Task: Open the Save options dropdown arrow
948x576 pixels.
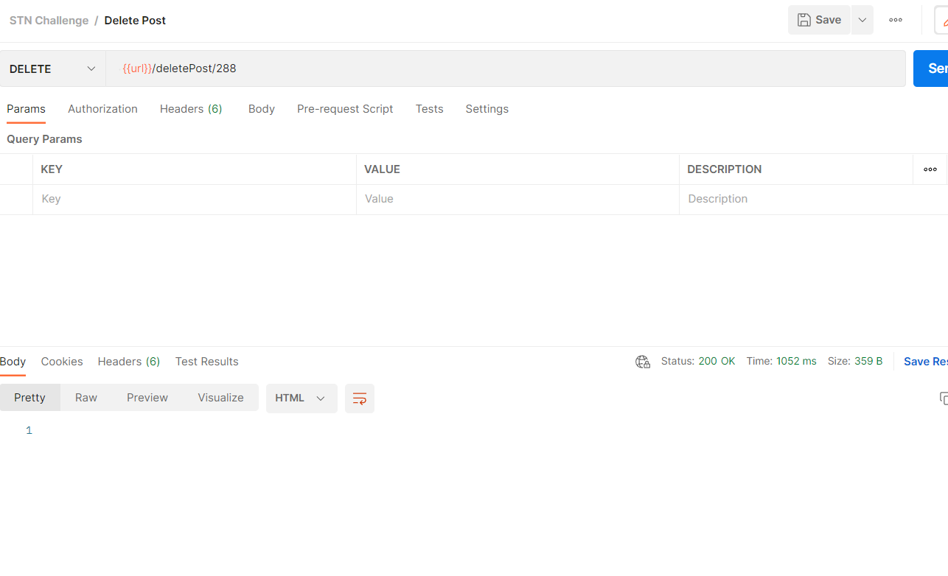Action: click(862, 20)
